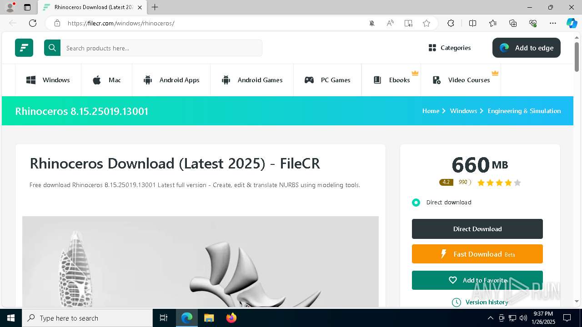The height and width of the screenshot is (327, 582).
Task: Open Task View on the taskbar
Action: (164, 318)
